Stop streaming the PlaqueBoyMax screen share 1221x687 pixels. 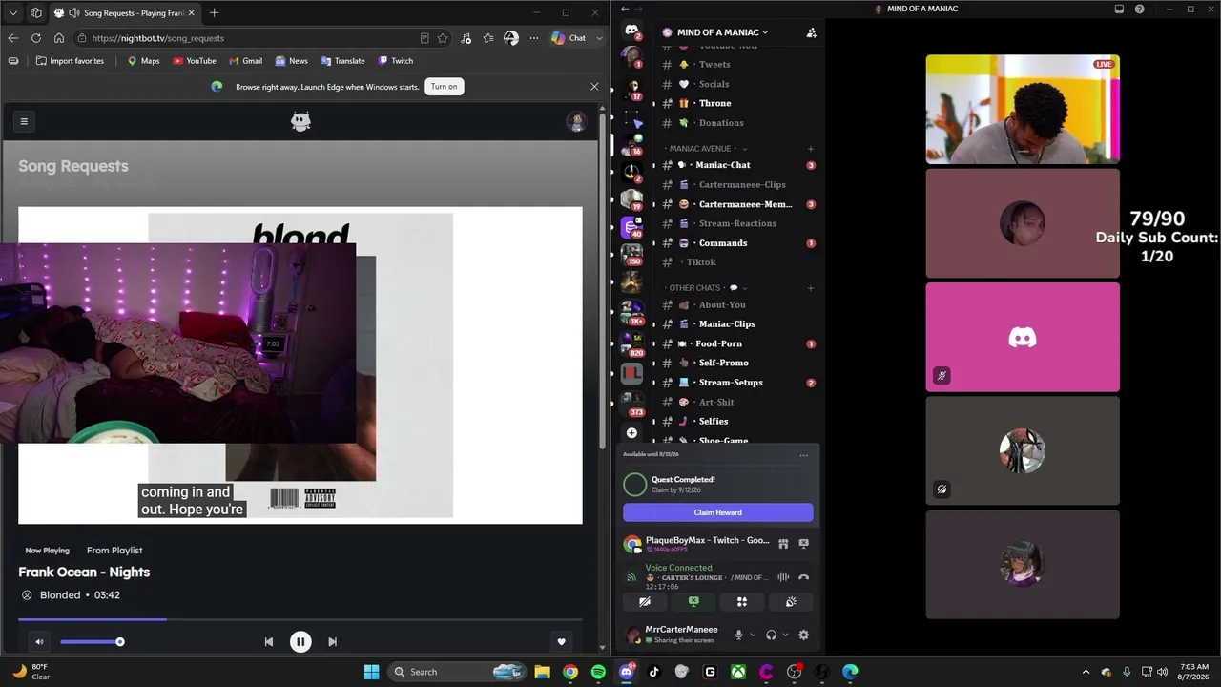click(803, 544)
